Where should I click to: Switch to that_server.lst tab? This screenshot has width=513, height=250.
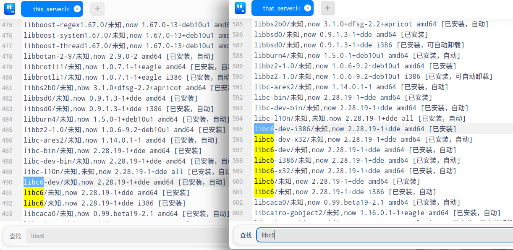click(283, 8)
